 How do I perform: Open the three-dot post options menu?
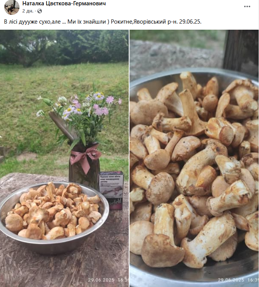[x=247, y=6]
